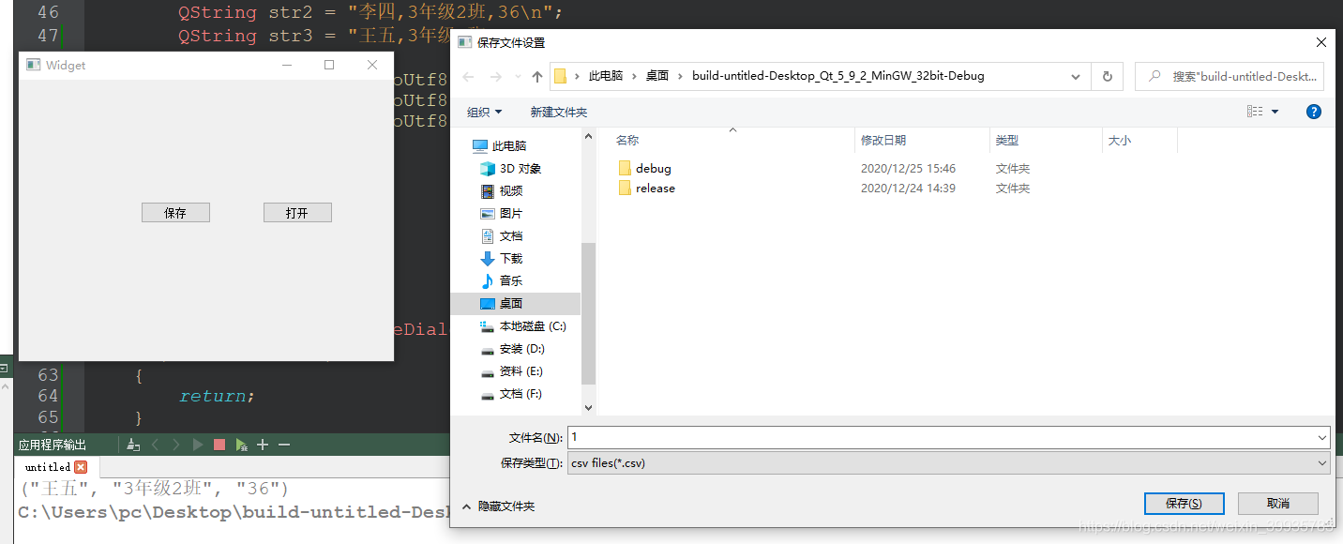Click 隐藏文件夹 to collapse folders
Viewport: 1343px width, 544px height.
498,506
